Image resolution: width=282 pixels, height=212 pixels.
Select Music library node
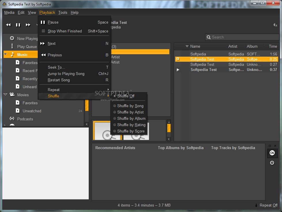point(22,55)
